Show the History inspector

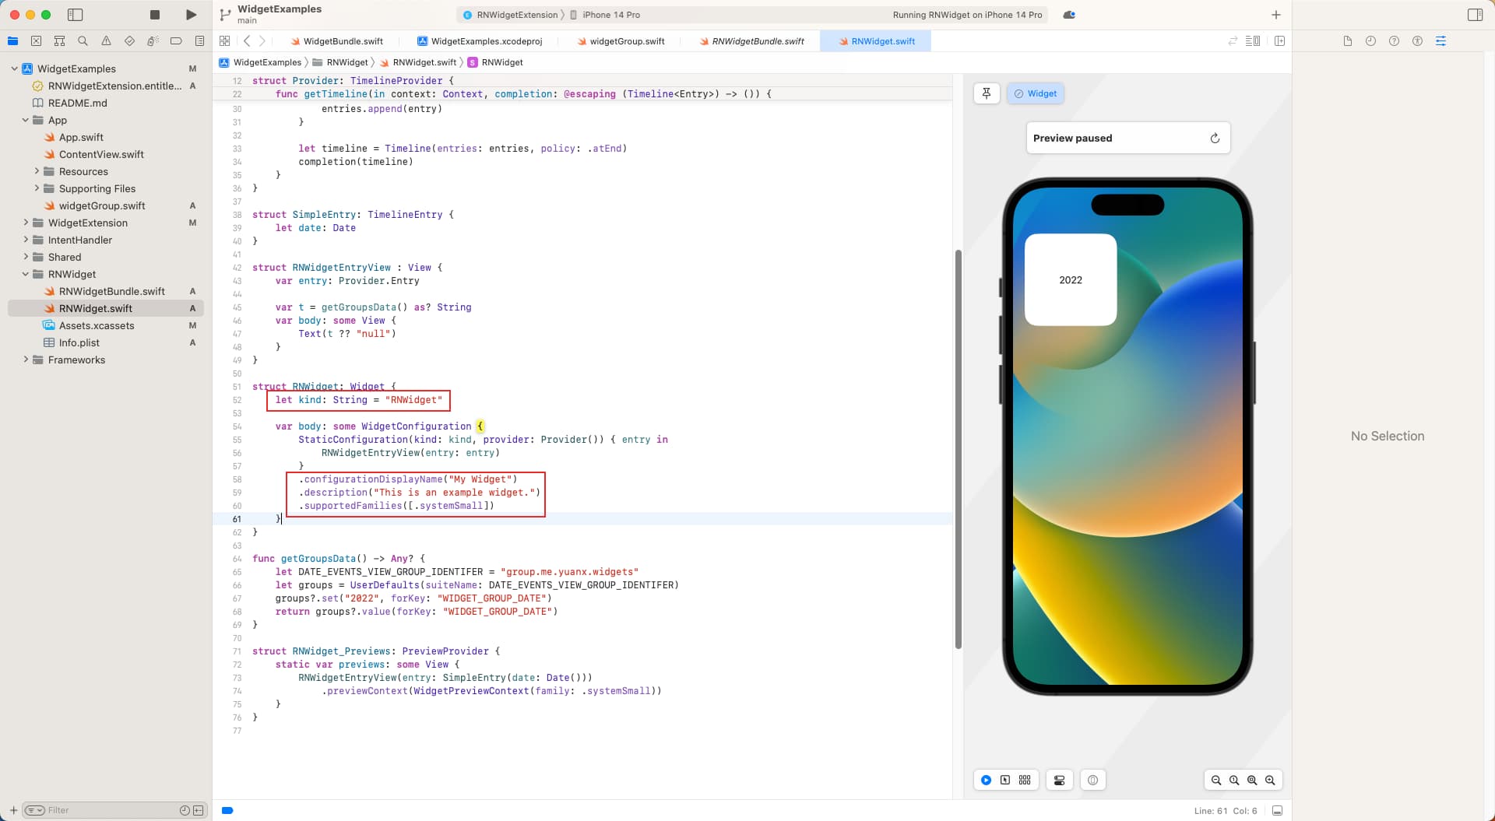click(1370, 40)
